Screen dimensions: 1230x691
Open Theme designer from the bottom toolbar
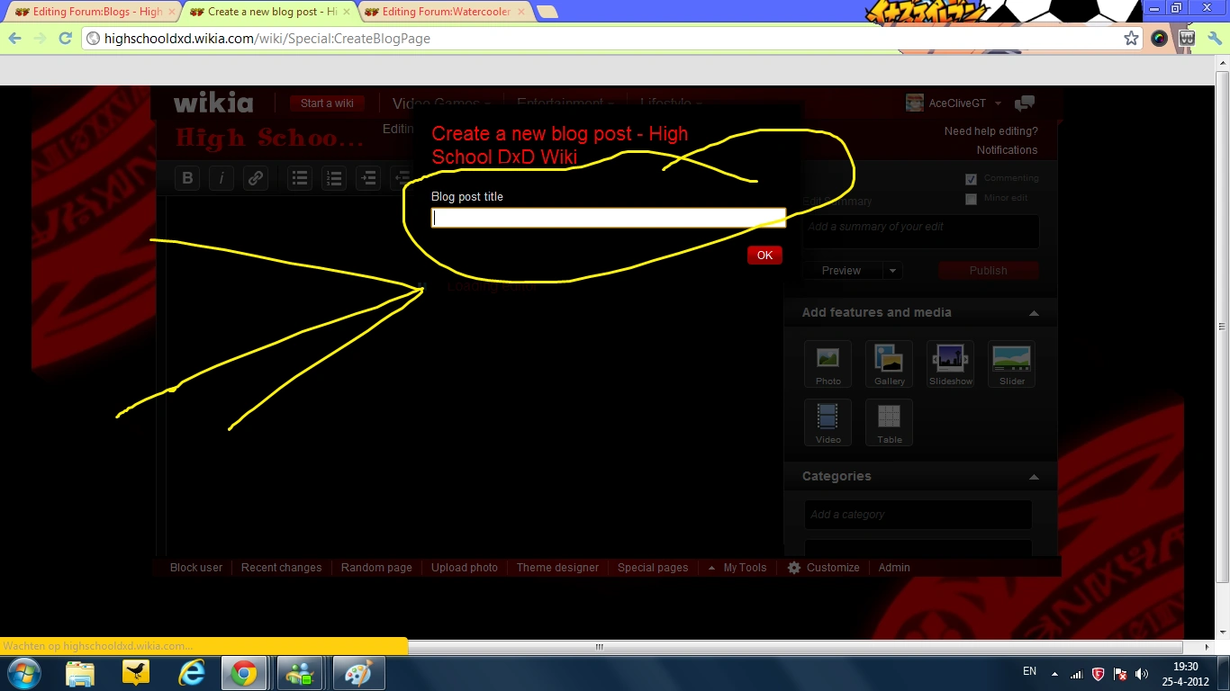pyautogui.click(x=557, y=568)
